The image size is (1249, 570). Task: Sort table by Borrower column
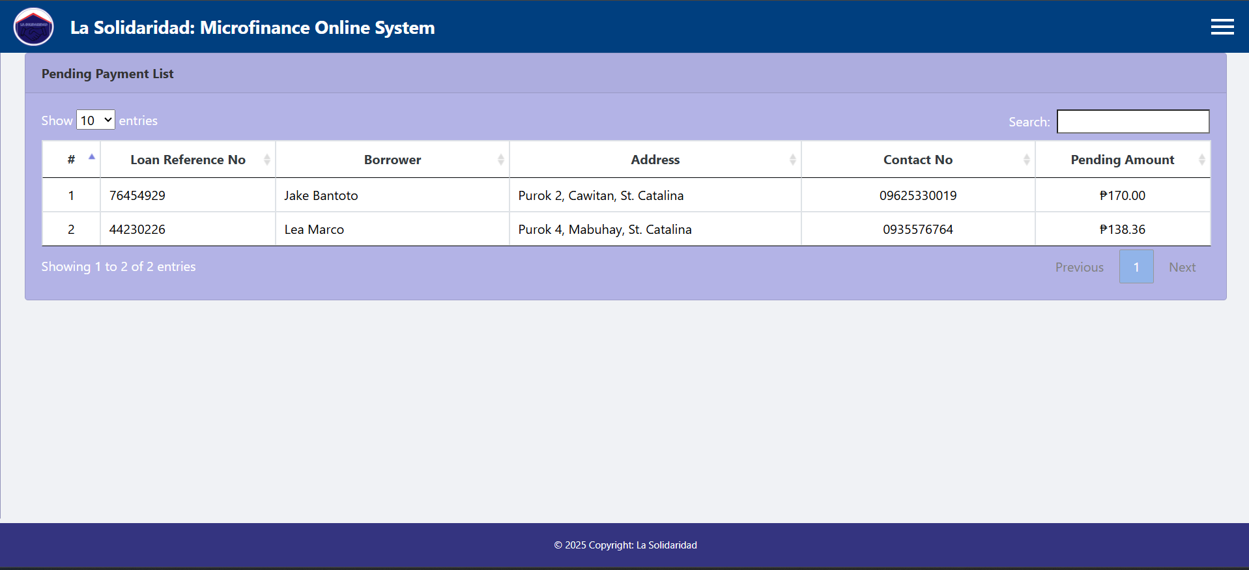[x=392, y=160]
